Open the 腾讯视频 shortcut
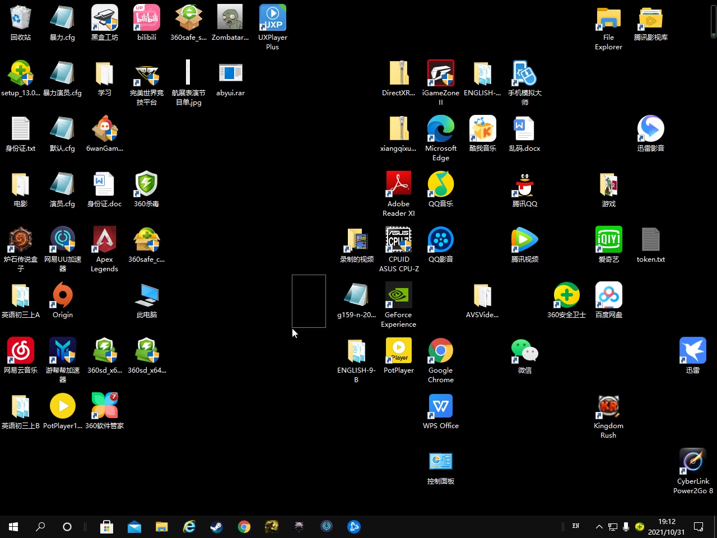Screen dimensions: 717x538 (x=525, y=244)
